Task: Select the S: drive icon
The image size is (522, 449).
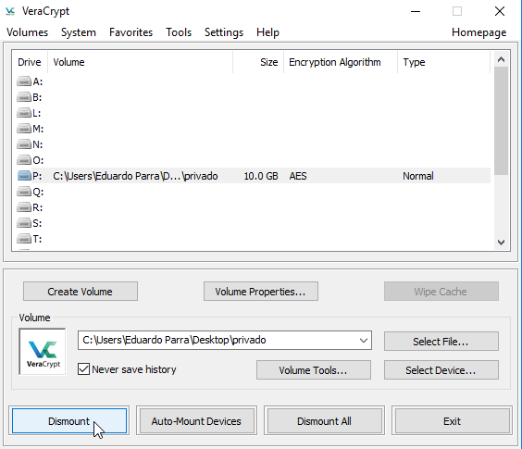Action: [x=24, y=223]
